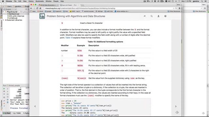This screenshot has width=209, height=117.
Task: Click the %20d example cell
Action: coord(80,51)
